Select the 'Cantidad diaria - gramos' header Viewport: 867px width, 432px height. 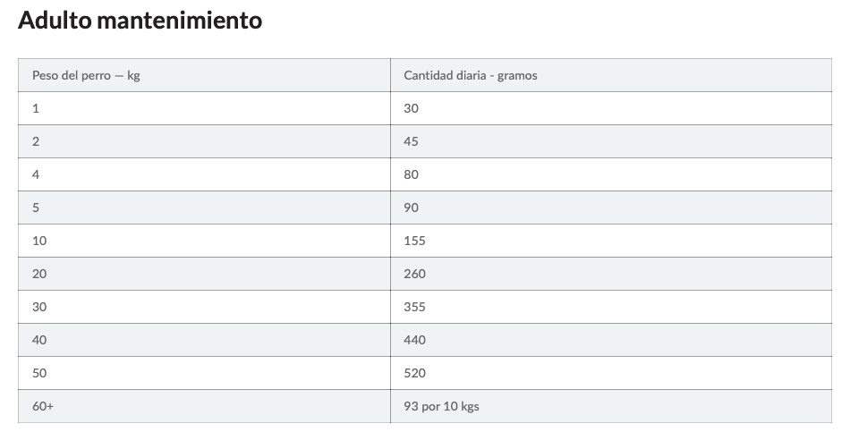611,75
